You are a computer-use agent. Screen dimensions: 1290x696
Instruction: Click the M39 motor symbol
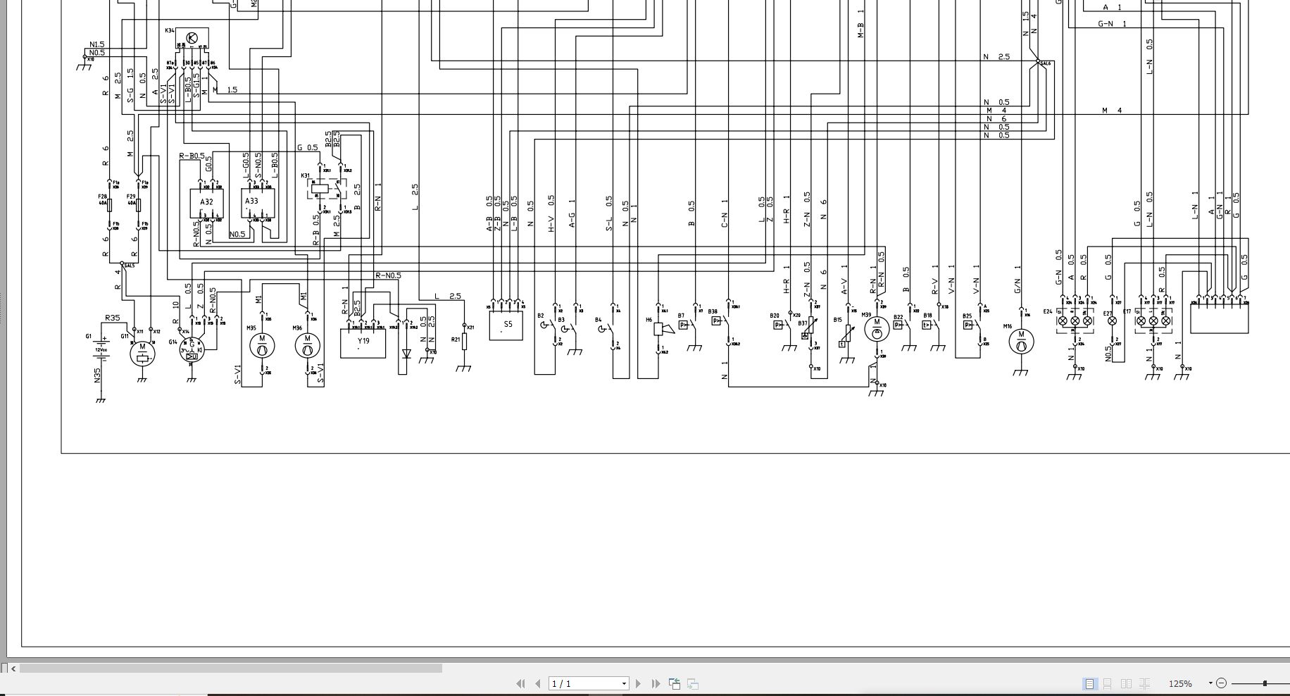point(877,330)
